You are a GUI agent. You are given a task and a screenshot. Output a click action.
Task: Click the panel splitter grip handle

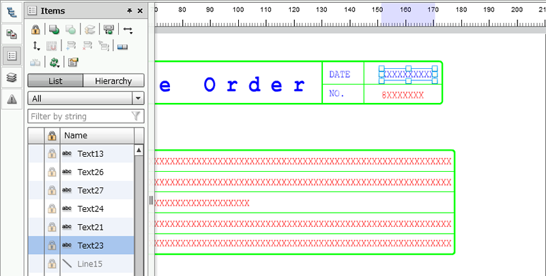(x=151, y=200)
